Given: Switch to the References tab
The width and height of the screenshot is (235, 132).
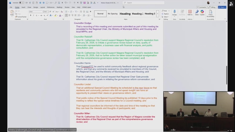Looking at the screenshot, I should click(x=51, y=7).
